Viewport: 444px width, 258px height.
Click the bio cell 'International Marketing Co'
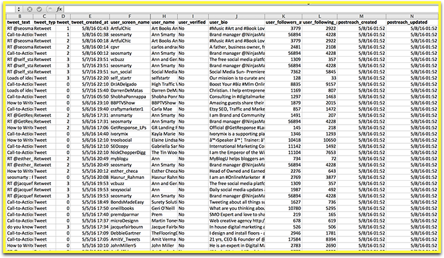pos(237,146)
